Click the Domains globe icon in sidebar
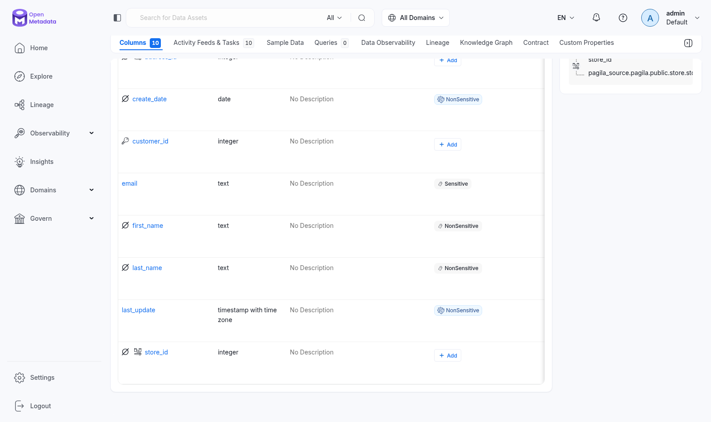This screenshot has height=422, width=711. 20,190
